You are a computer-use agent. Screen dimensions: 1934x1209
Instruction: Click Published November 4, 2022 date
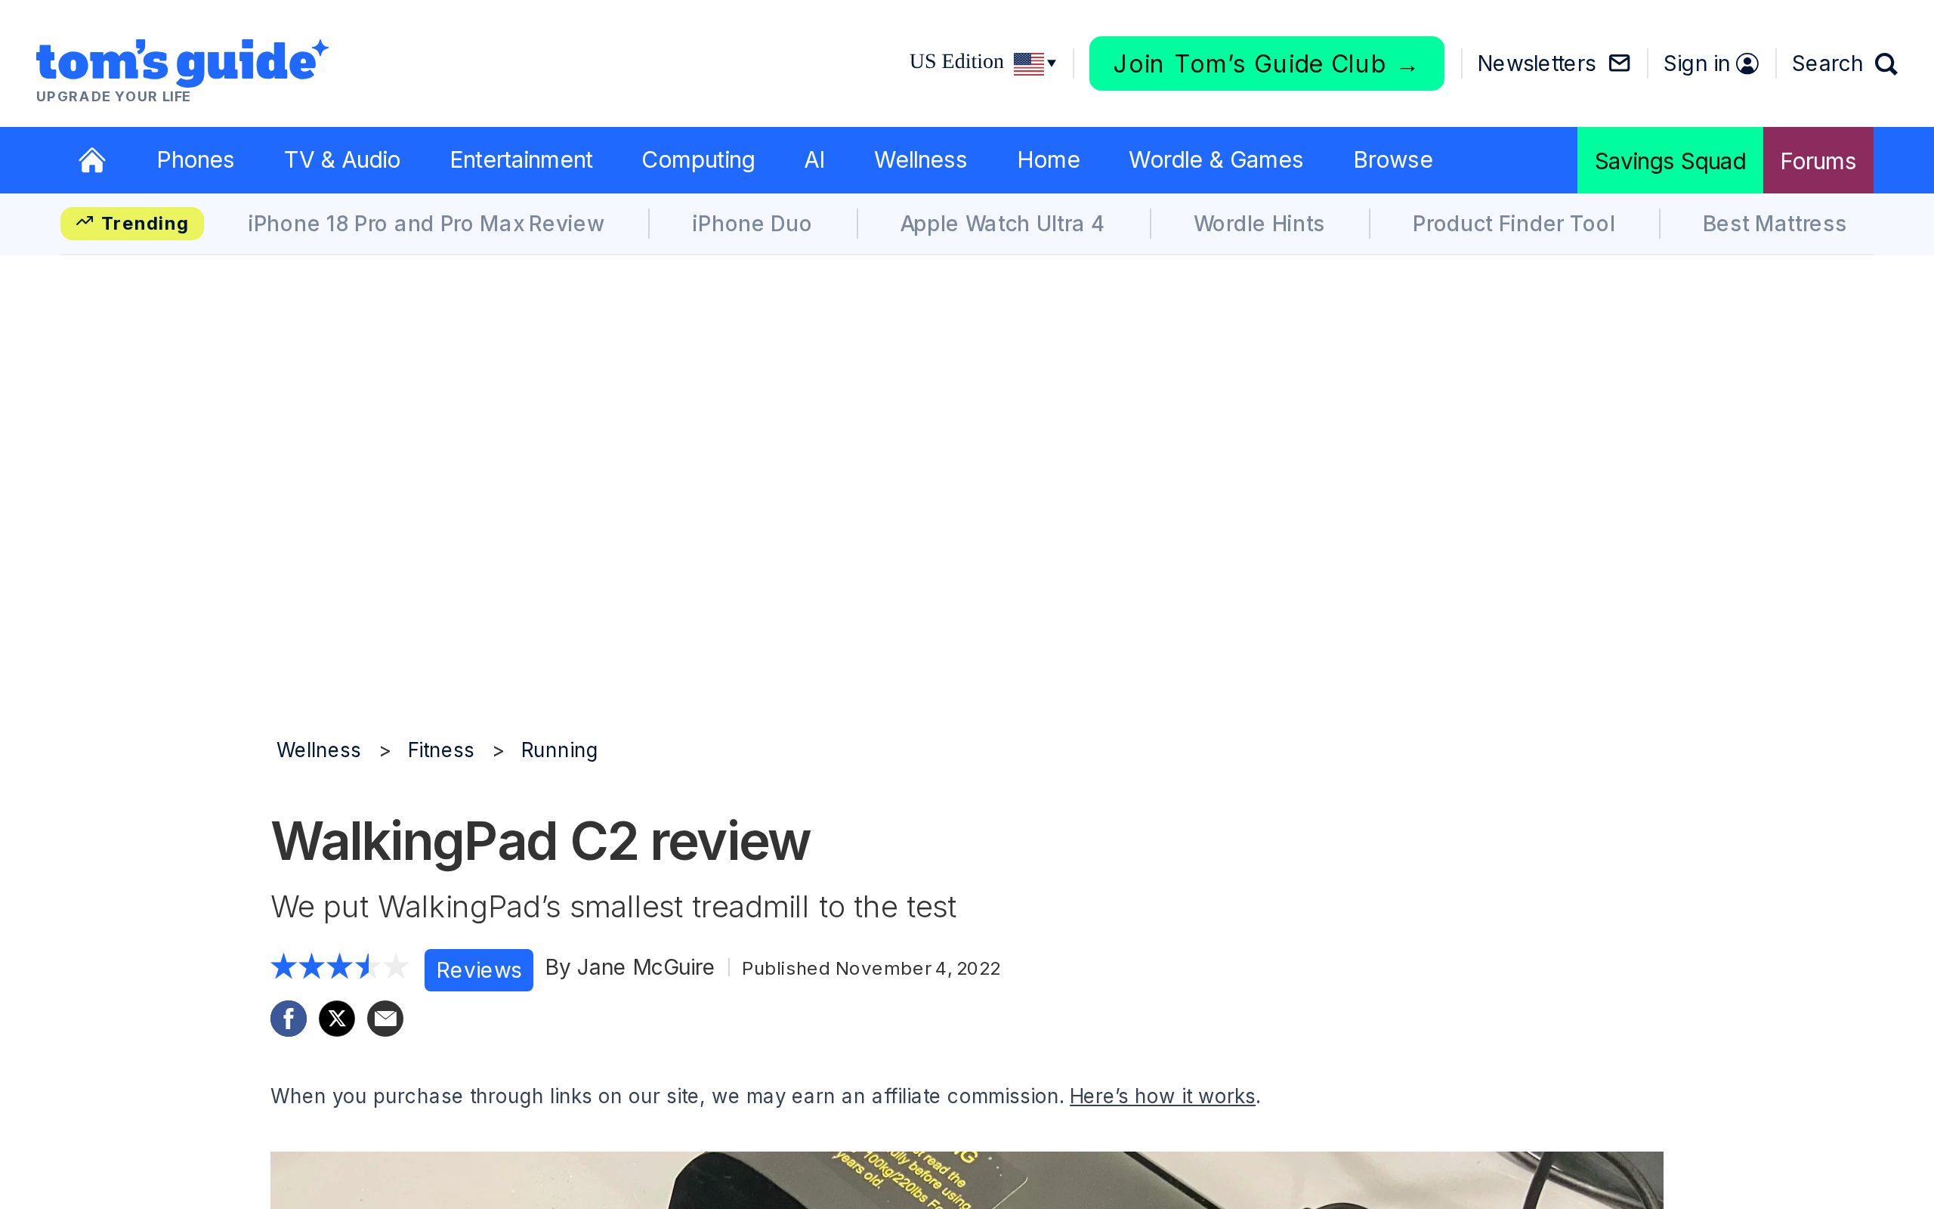pos(871,968)
